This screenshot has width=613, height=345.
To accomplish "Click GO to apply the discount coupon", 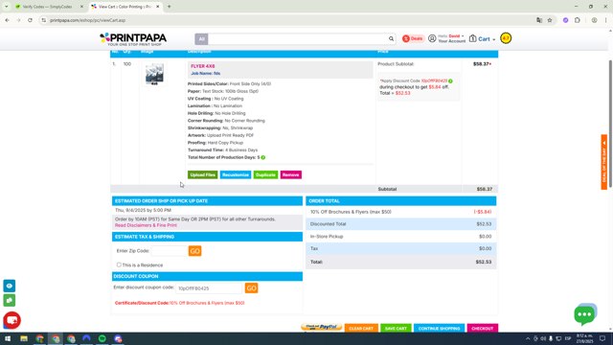I will pos(251,288).
